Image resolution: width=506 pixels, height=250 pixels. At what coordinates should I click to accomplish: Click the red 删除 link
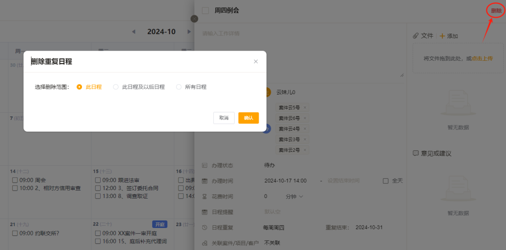496,11
